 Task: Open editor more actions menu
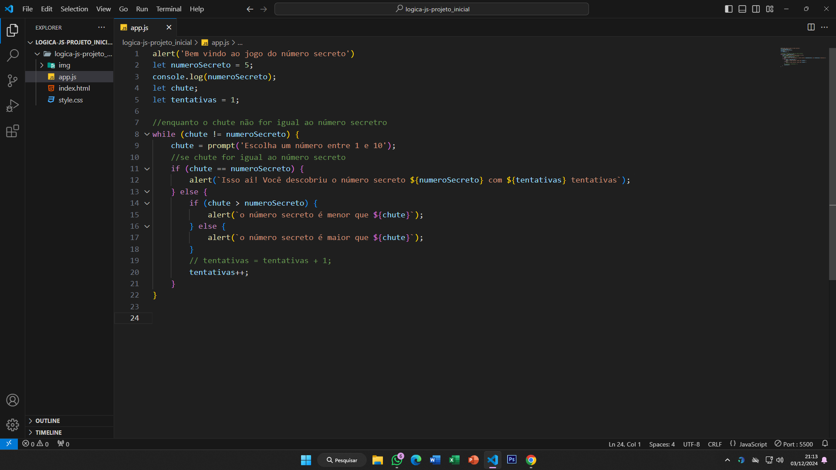(x=824, y=27)
